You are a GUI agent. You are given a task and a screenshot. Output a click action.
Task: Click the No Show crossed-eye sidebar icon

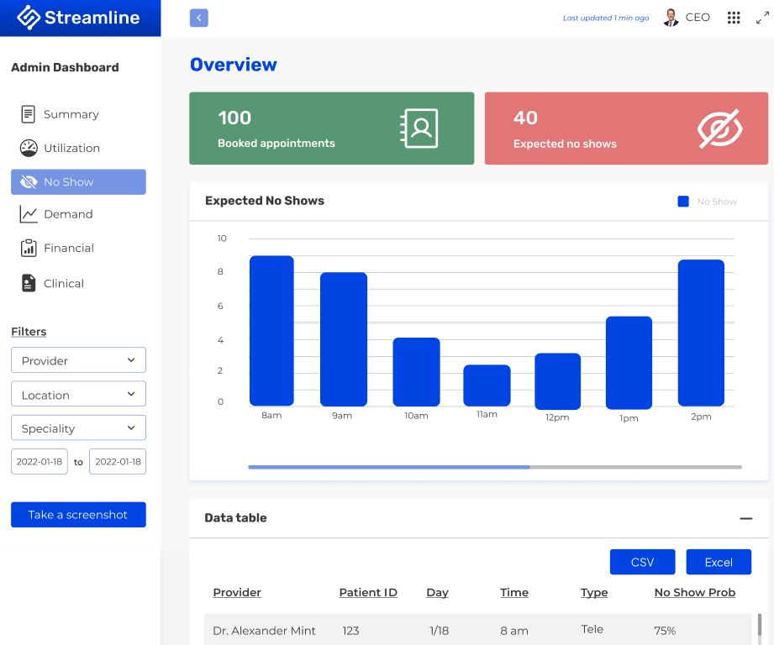tap(29, 182)
